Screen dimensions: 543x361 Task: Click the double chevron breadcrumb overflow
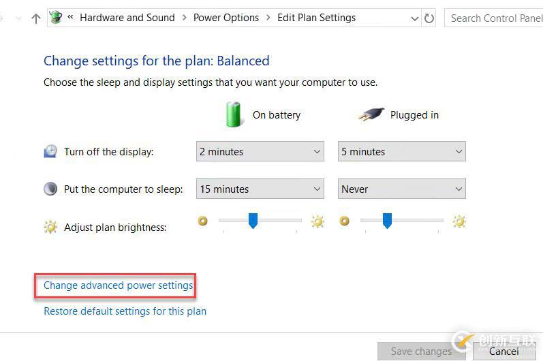pos(70,16)
